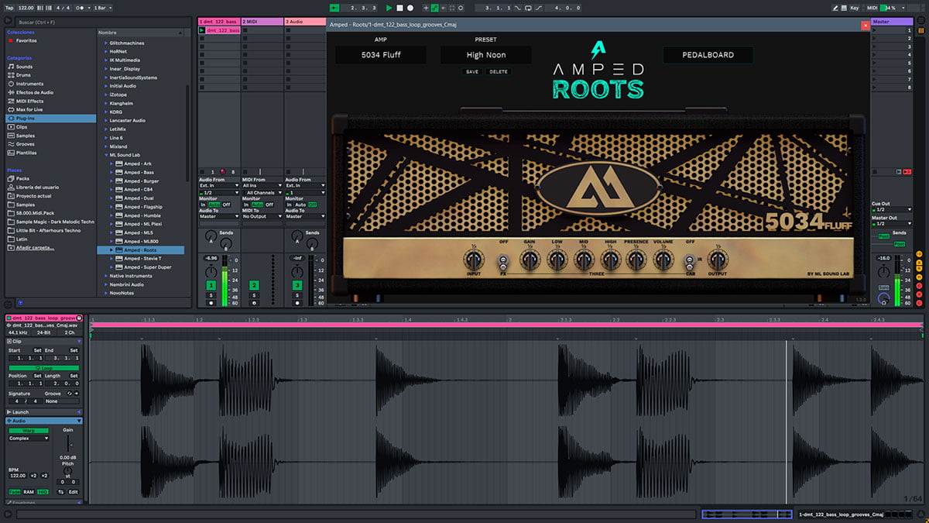This screenshot has height=523, width=929.
Task: Open All Channels dropdown on MIDI track
Action: [x=262, y=193]
